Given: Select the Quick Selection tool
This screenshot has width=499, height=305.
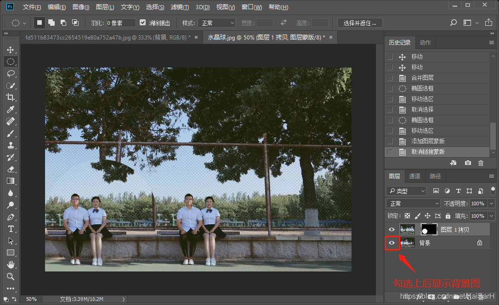Looking at the screenshot, I should tap(11, 85).
